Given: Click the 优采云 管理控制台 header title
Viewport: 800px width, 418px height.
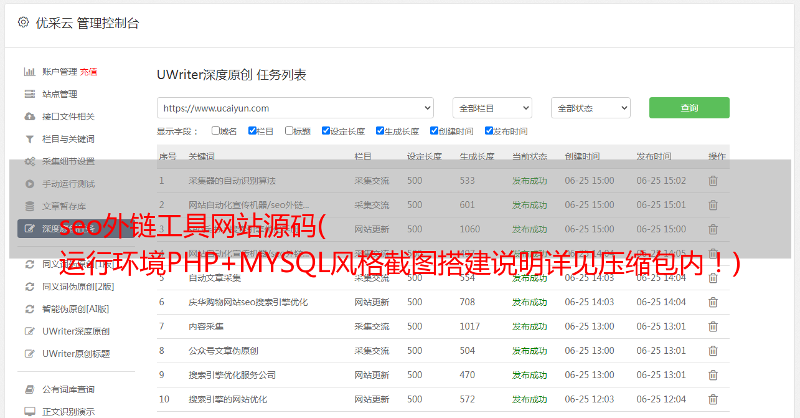Looking at the screenshot, I should tap(87, 23).
